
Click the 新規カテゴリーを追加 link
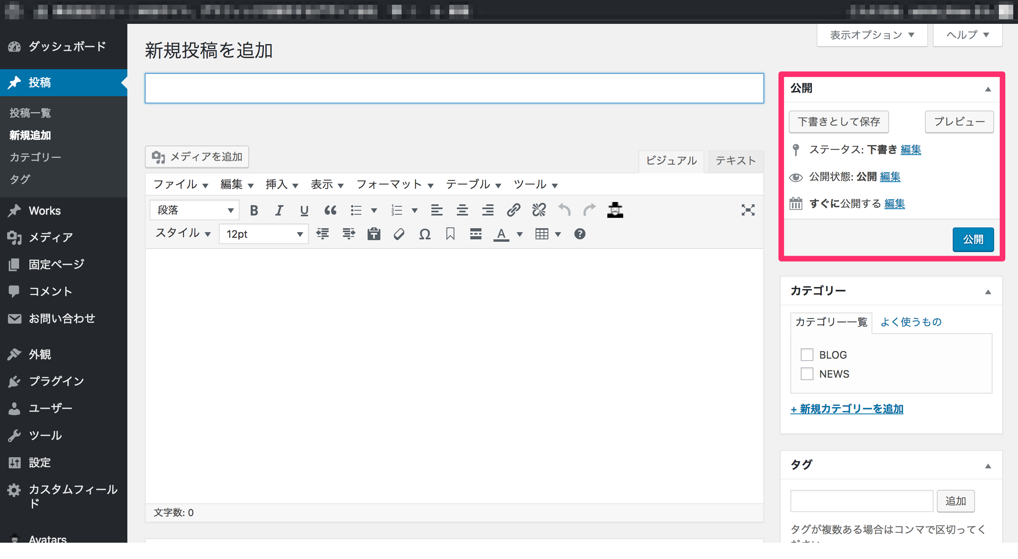pos(847,409)
